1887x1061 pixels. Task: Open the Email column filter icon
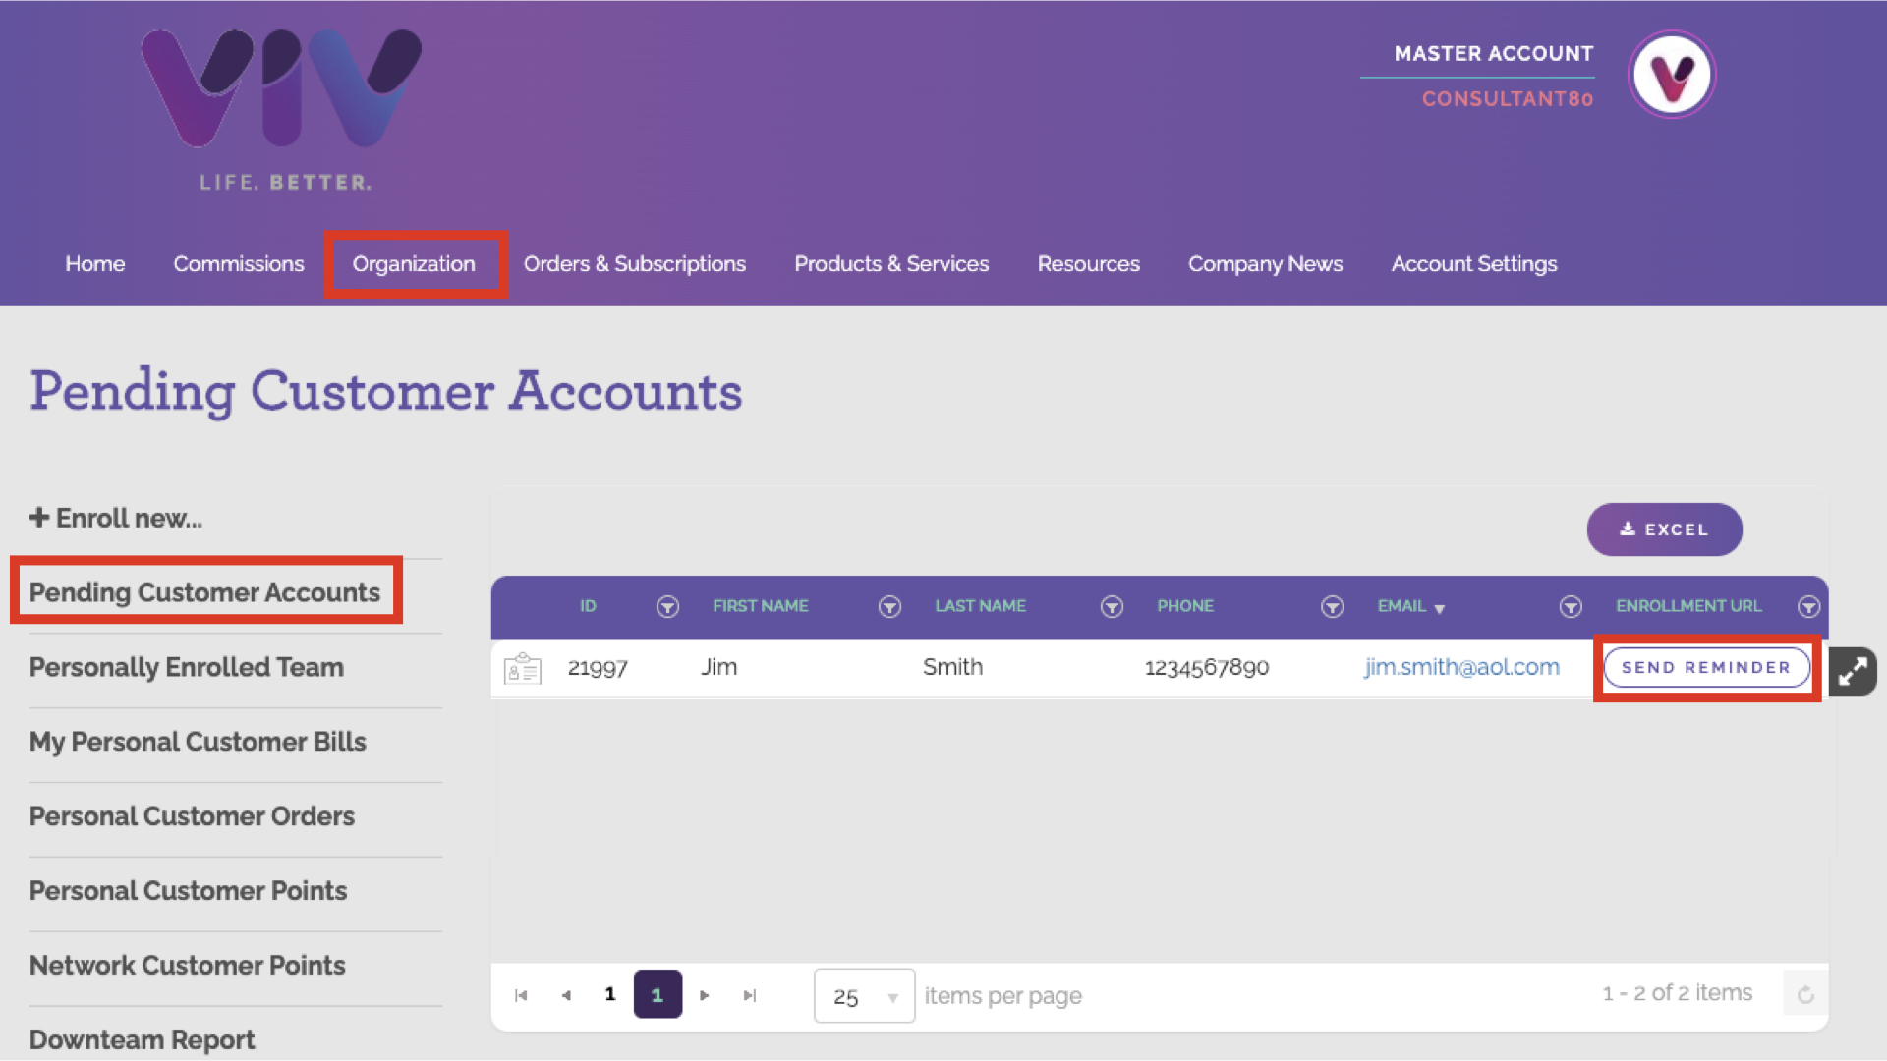pyautogui.click(x=1571, y=607)
